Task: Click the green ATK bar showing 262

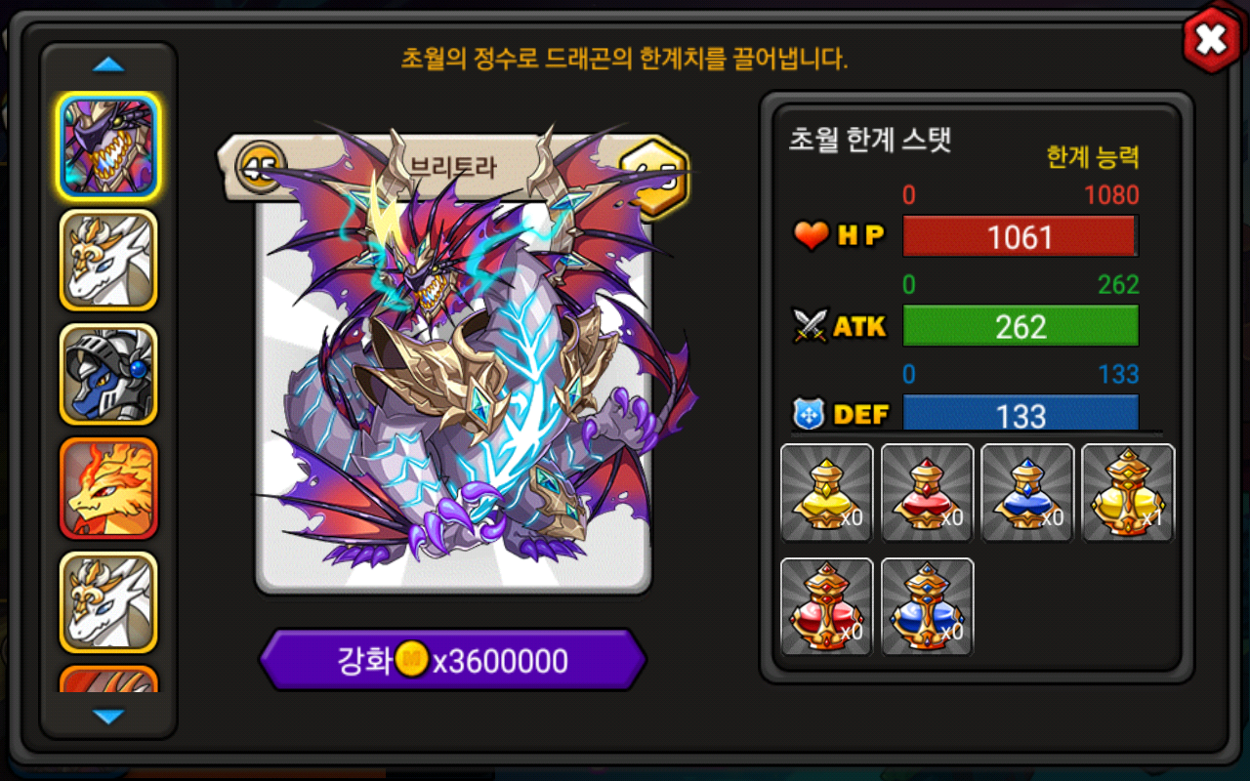Action: (1021, 326)
